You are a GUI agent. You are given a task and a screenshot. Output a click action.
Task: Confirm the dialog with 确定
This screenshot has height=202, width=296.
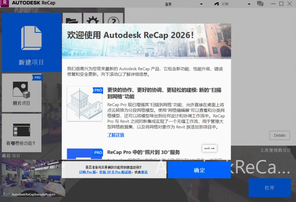coord(199,170)
